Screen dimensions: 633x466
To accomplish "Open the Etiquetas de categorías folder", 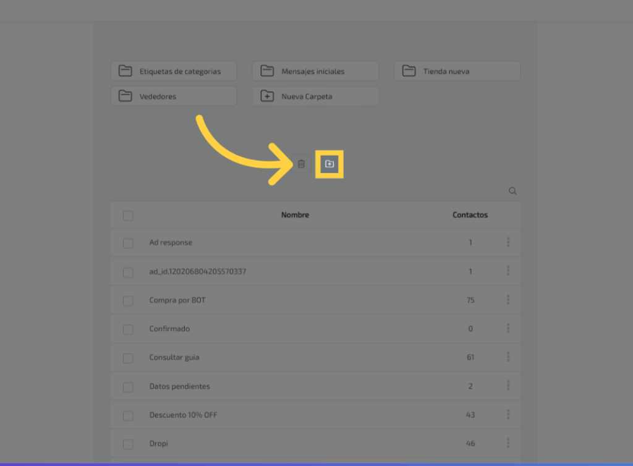I will pos(174,71).
